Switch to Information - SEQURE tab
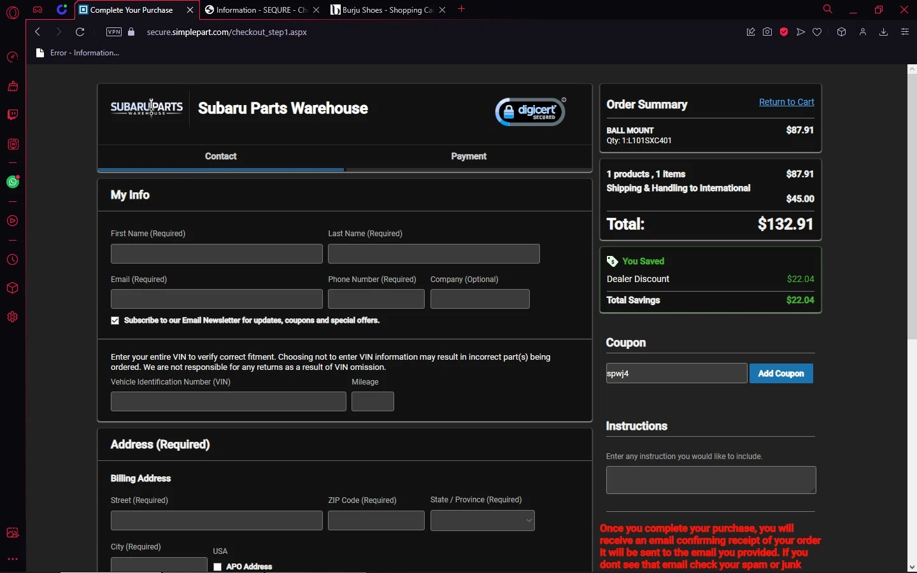Screen dimensions: 917x573 click(x=262, y=10)
